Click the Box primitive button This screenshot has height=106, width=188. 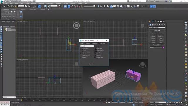pos(153,34)
